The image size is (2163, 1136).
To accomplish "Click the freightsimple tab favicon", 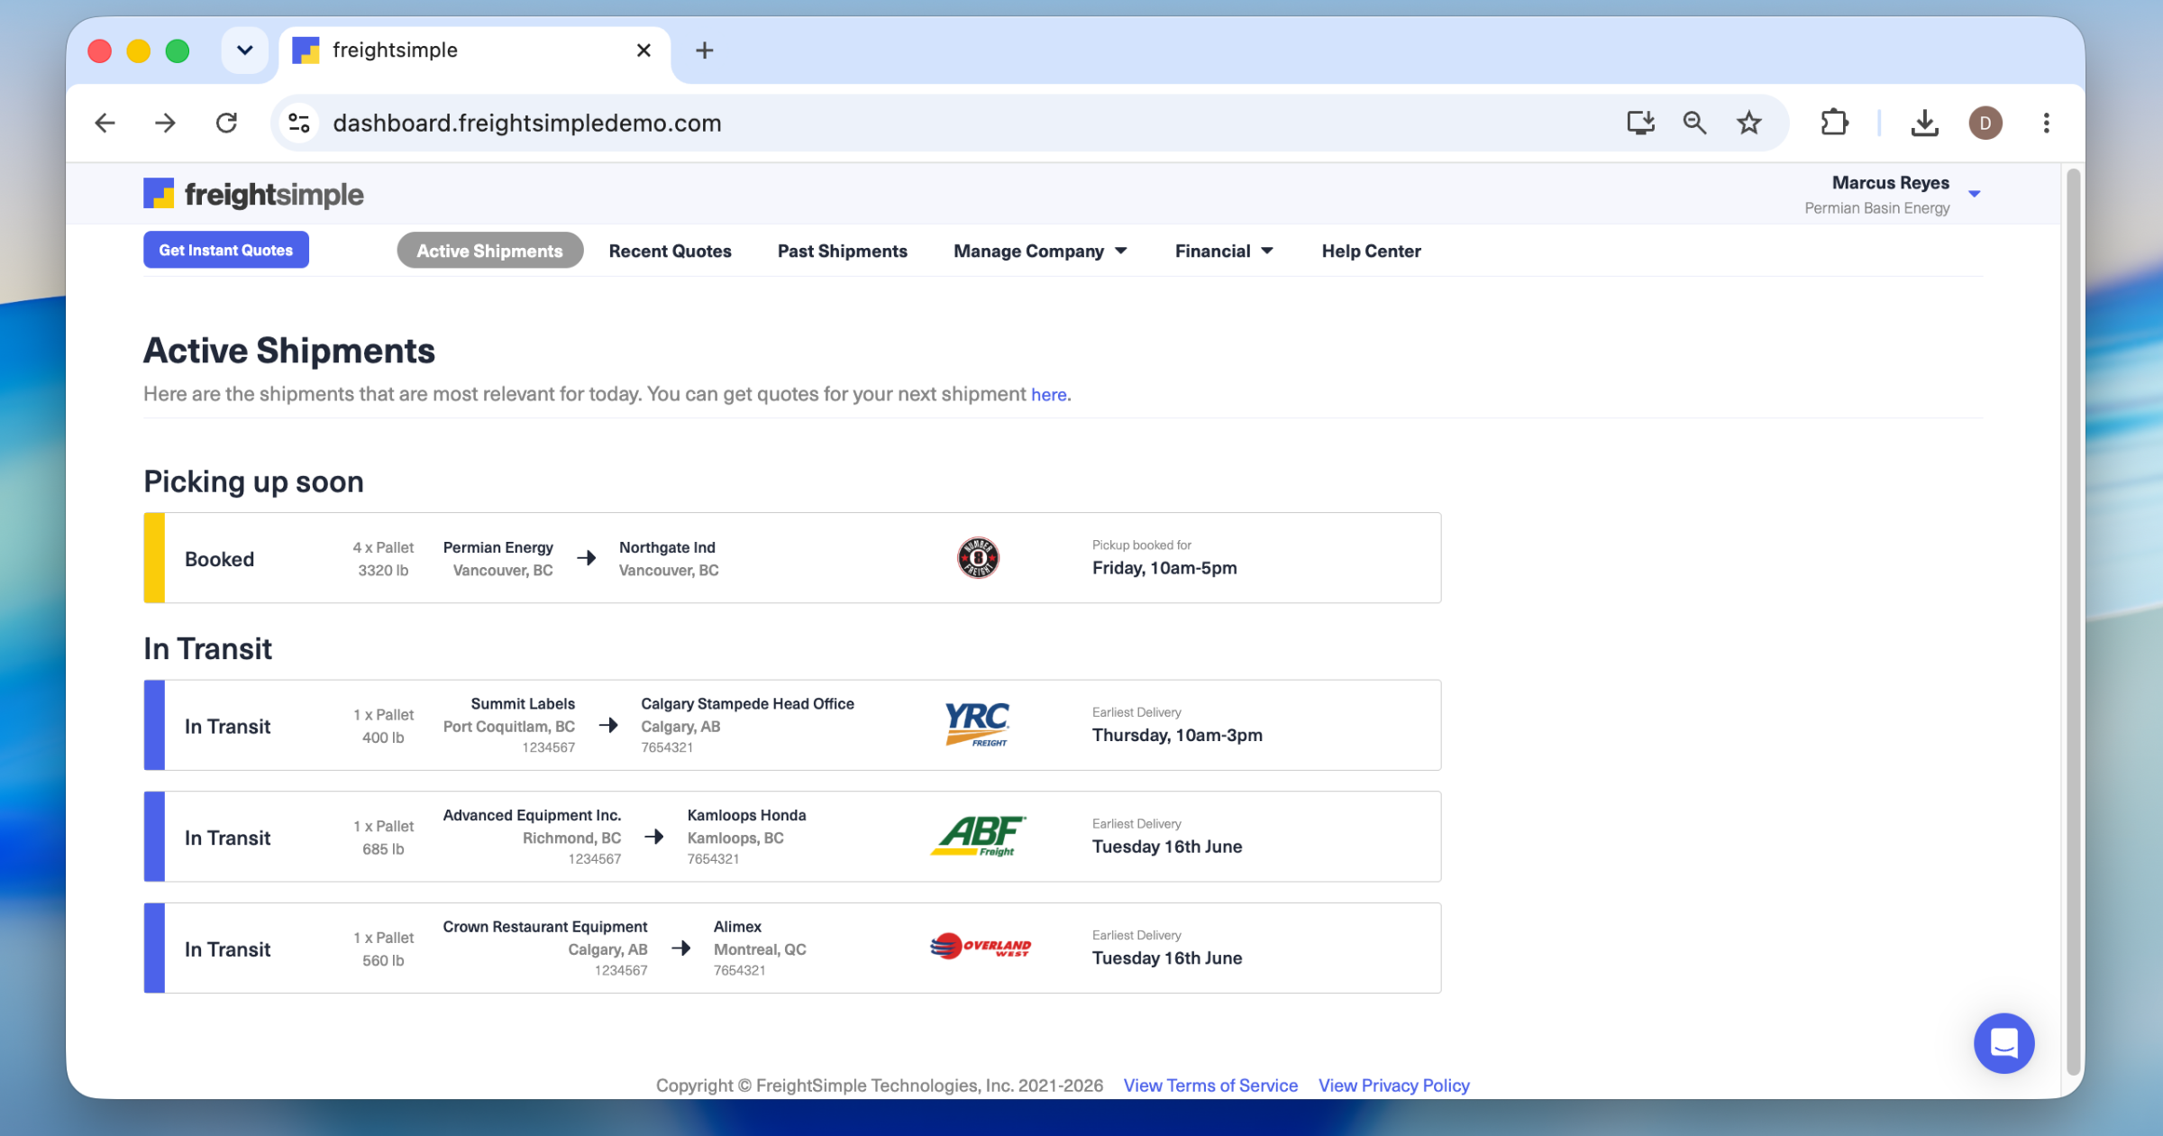I will [x=306, y=50].
